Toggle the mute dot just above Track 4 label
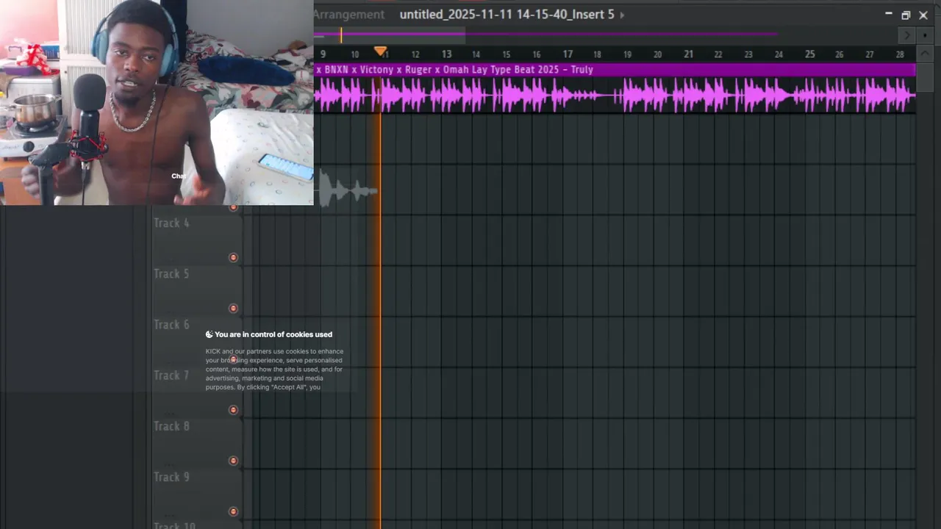 pos(233,207)
